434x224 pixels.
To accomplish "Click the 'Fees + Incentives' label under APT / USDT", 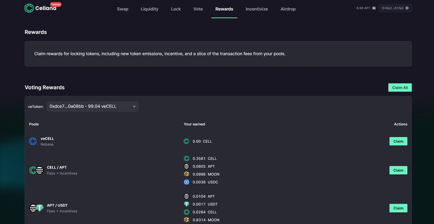I will 62,211.
